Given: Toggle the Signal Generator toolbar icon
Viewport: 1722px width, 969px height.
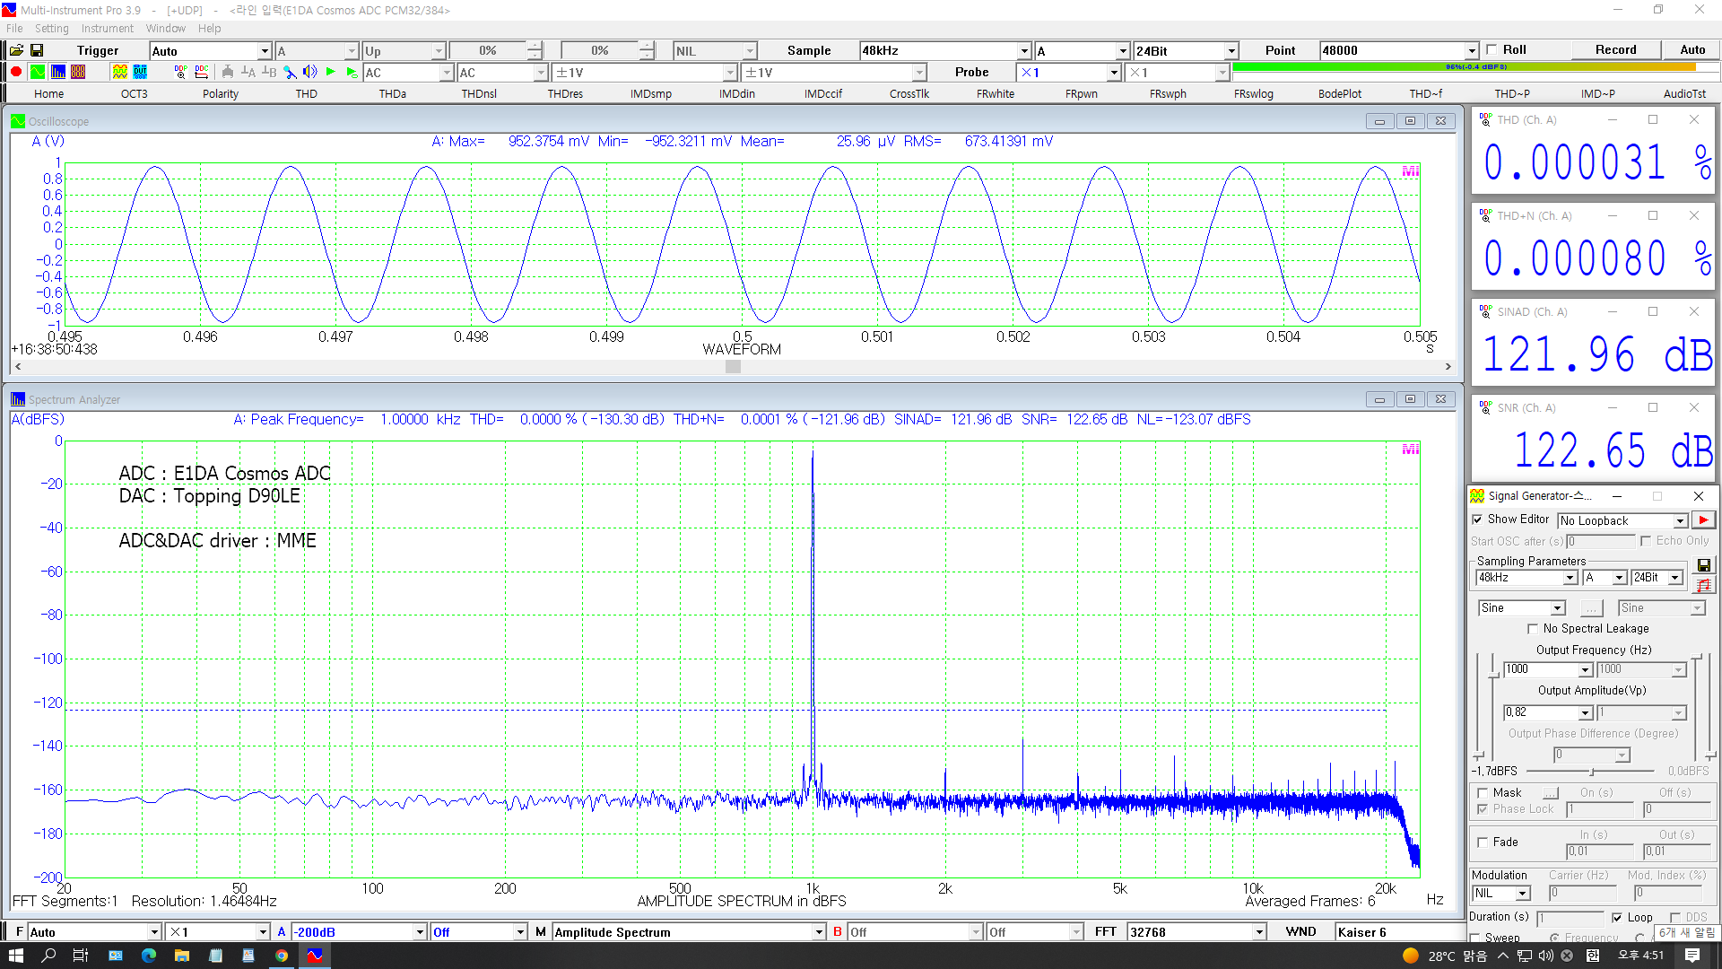Looking at the screenshot, I should pyautogui.click(x=119, y=73).
